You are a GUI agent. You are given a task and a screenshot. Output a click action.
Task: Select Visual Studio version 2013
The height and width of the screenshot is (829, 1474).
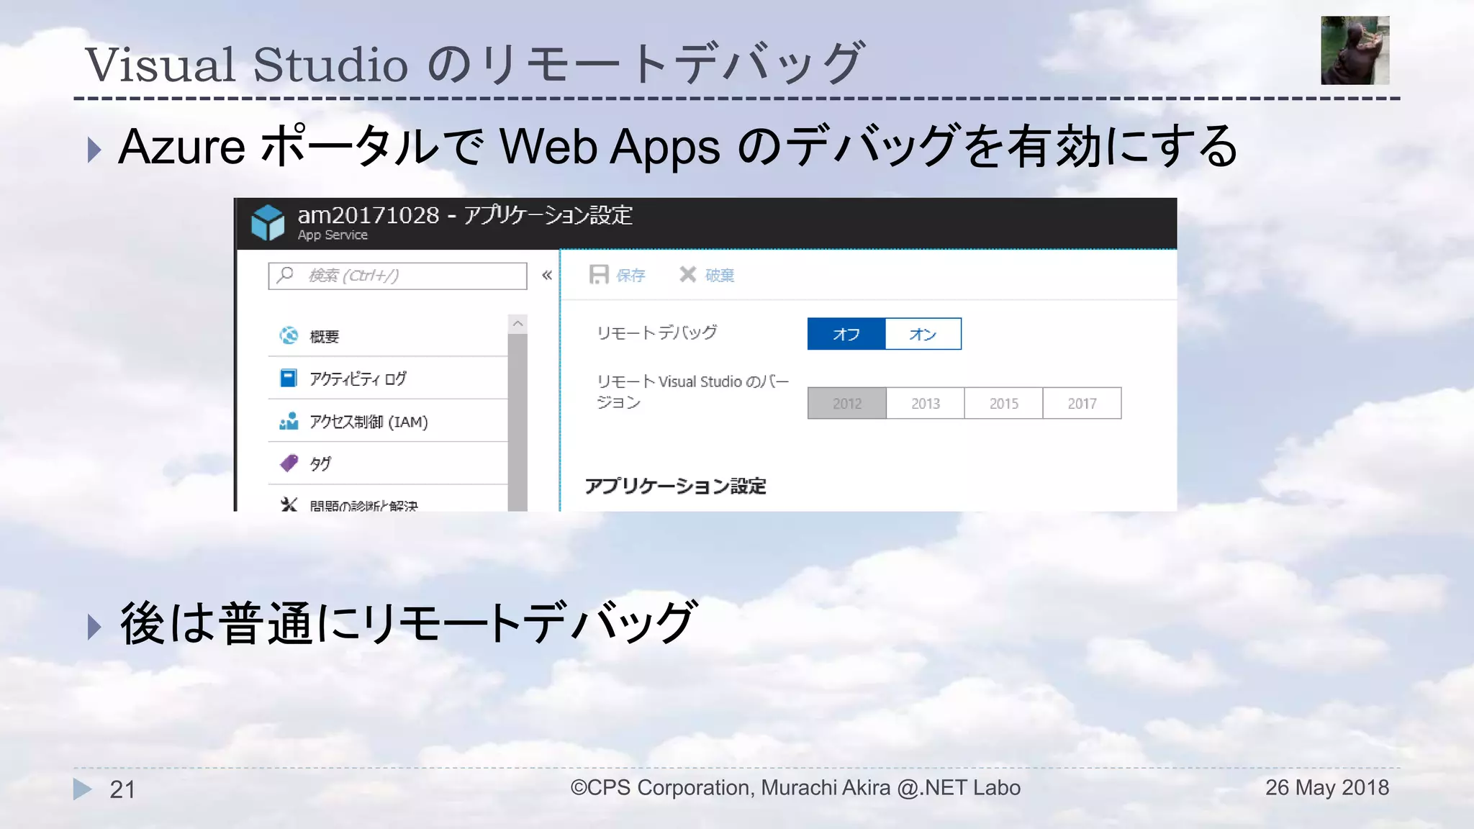(926, 403)
